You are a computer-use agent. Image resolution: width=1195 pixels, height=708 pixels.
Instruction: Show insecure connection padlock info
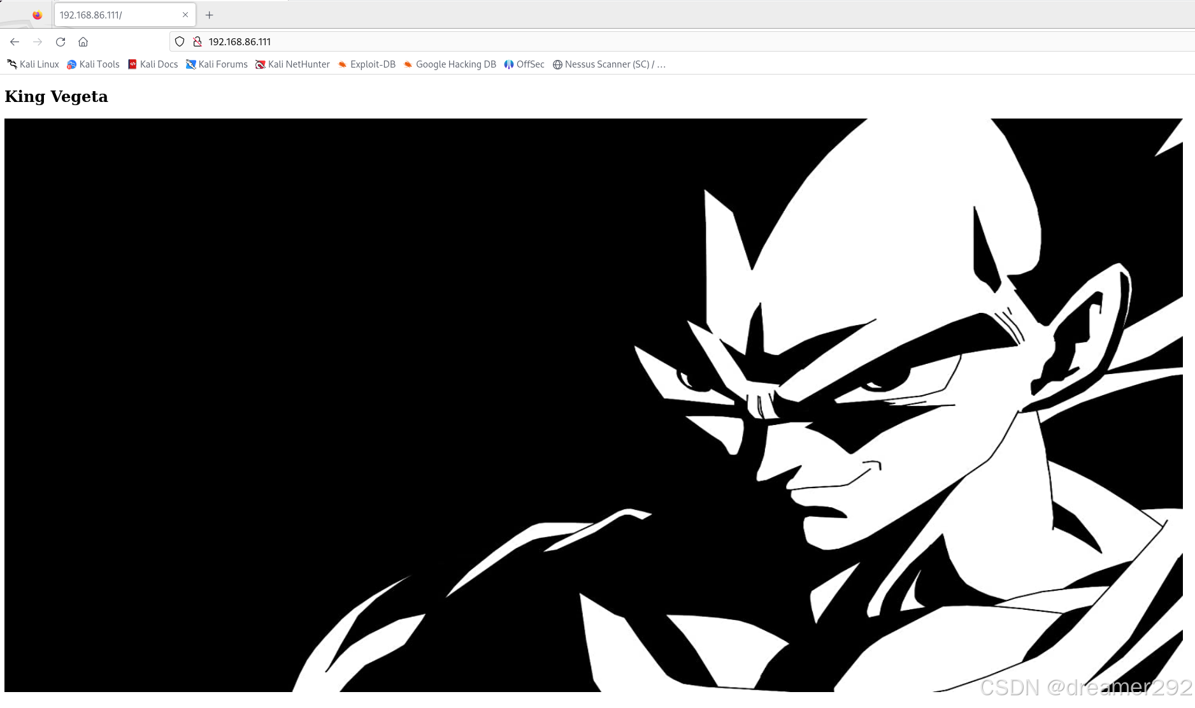(197, 41)
